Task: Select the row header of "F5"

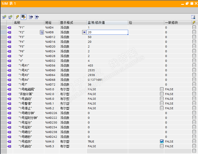Action: point(4,46)
